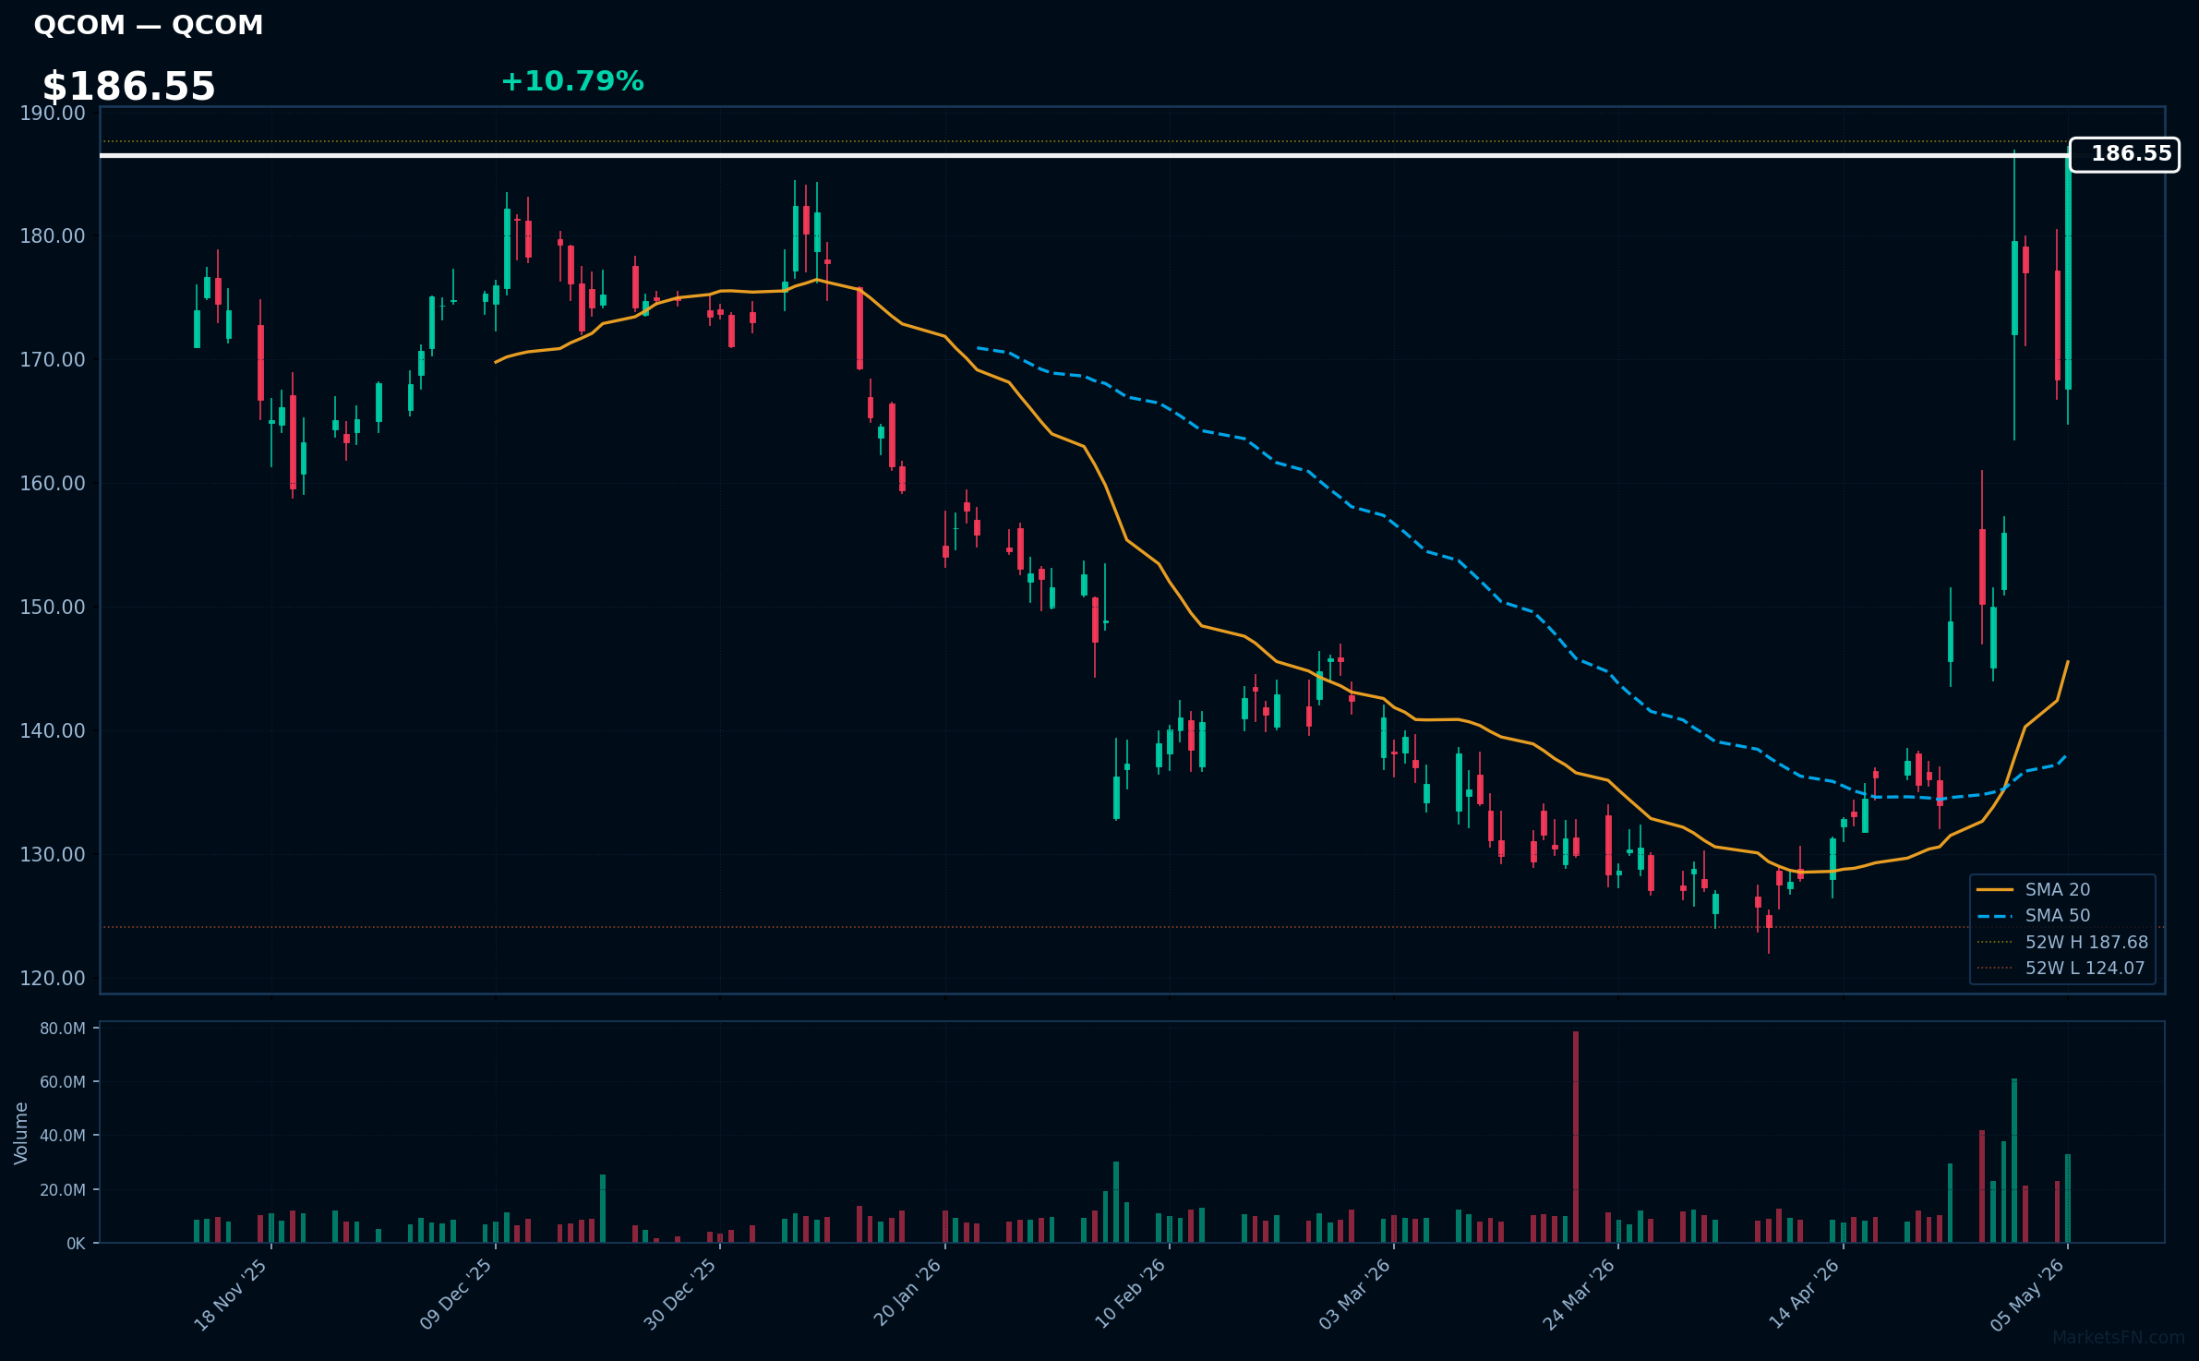Screen dimensions: 2199x1361
Task: Click the 130.00 price axis label
Action: coord(53,855)
